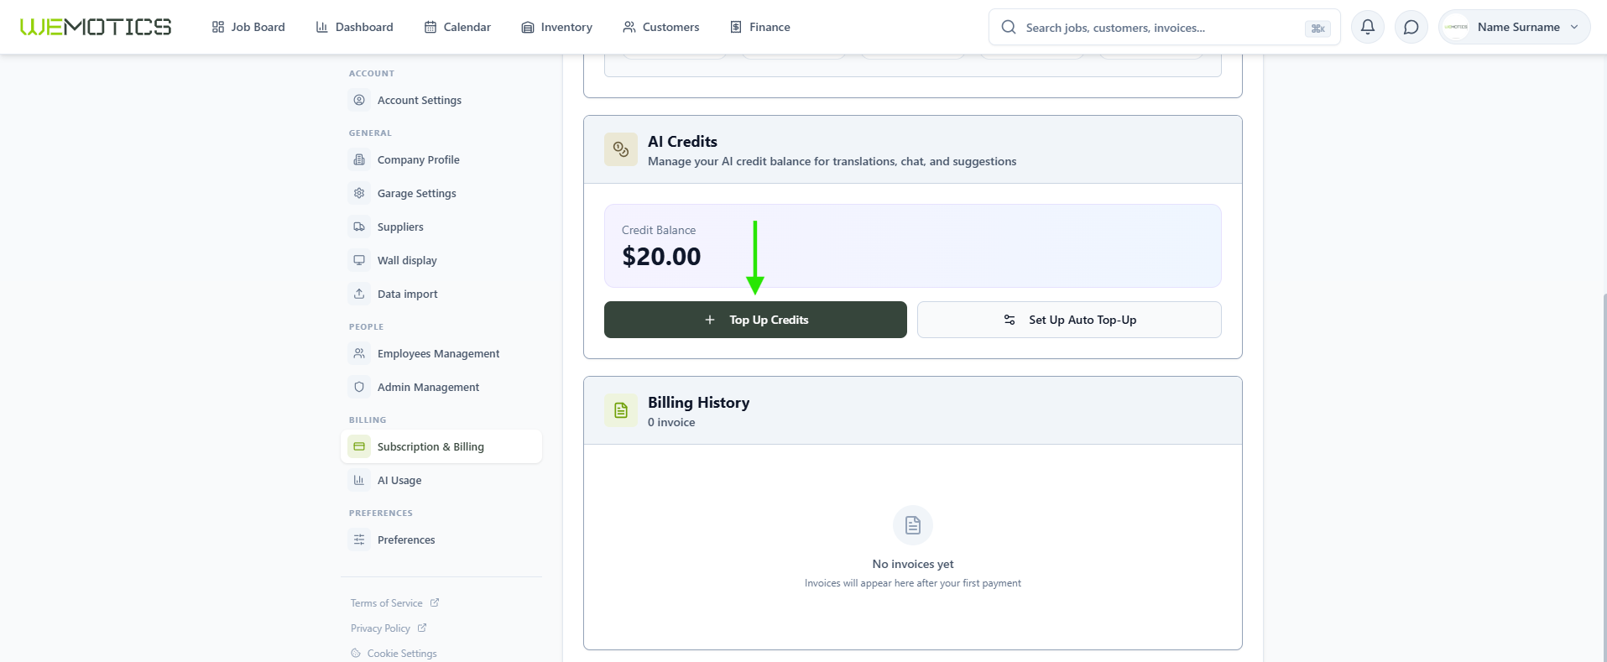1607x662 pixels.
Task: Click the search jobs input field
Action: pyautogui.click(x=1164, y=28)
